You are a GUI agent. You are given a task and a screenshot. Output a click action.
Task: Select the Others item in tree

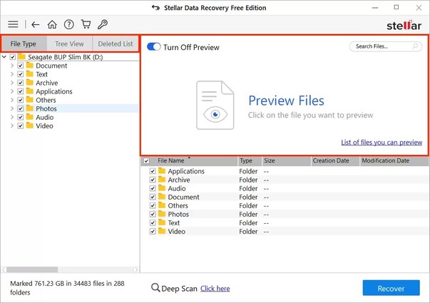[x=46, y=100]
